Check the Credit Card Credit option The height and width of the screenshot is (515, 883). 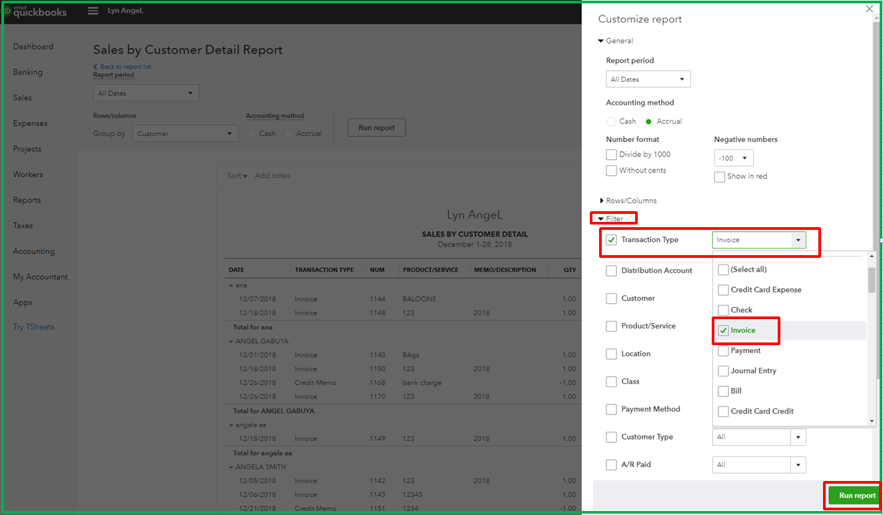point(723,411)
